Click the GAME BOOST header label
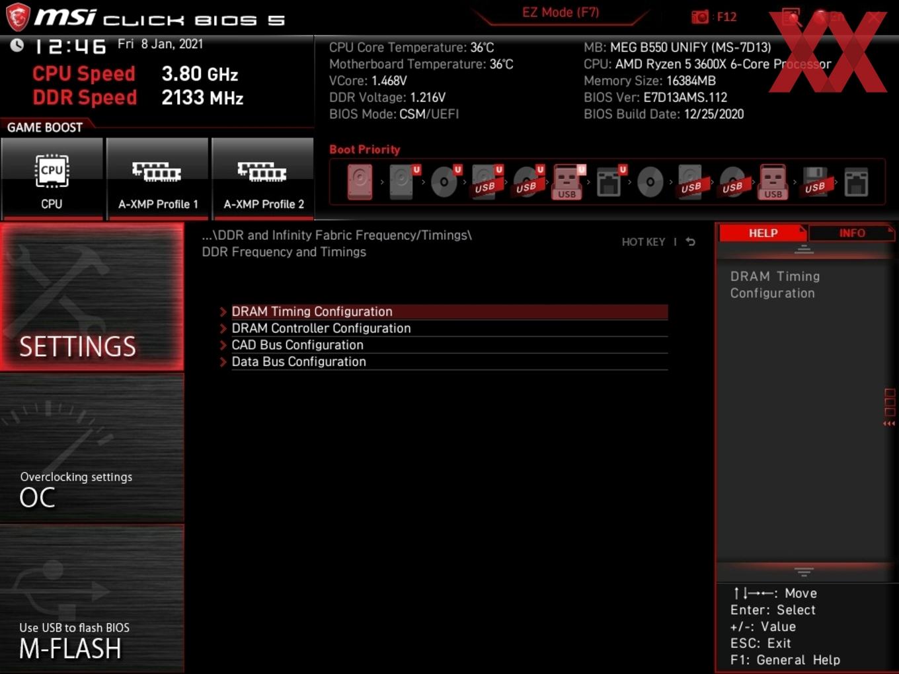The height and width of the screenshot is (674, 899). (x=45, y=128)
